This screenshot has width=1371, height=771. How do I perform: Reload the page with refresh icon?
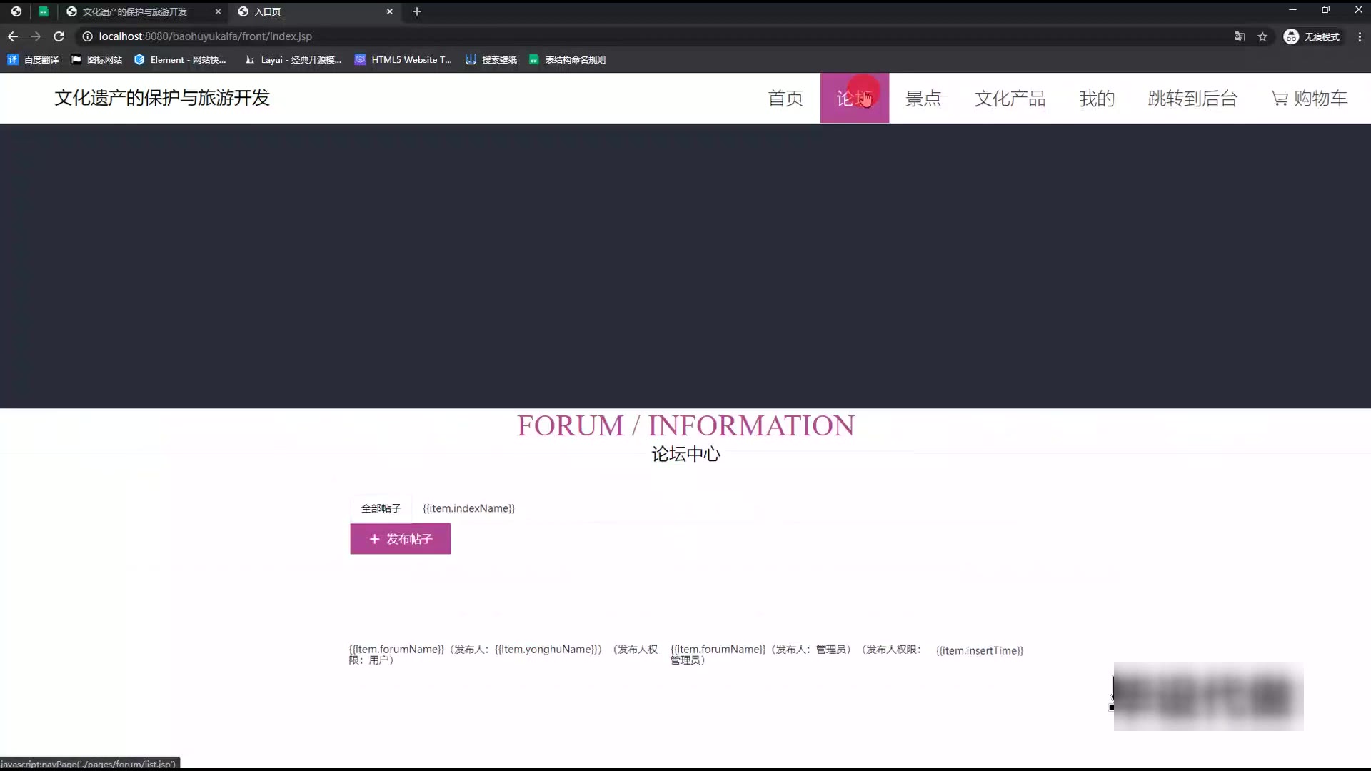click(59, 36)
